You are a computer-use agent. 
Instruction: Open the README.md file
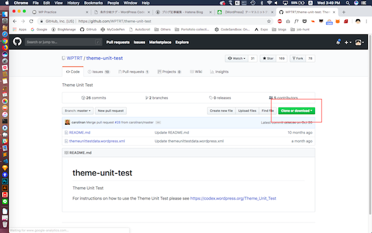80,132
